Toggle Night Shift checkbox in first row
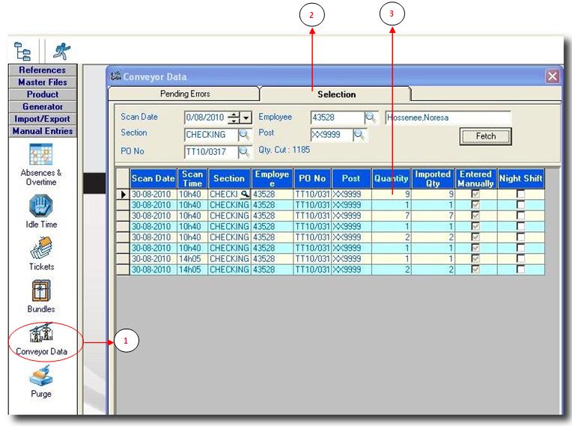Screen dimensions: 572x426 520,194
